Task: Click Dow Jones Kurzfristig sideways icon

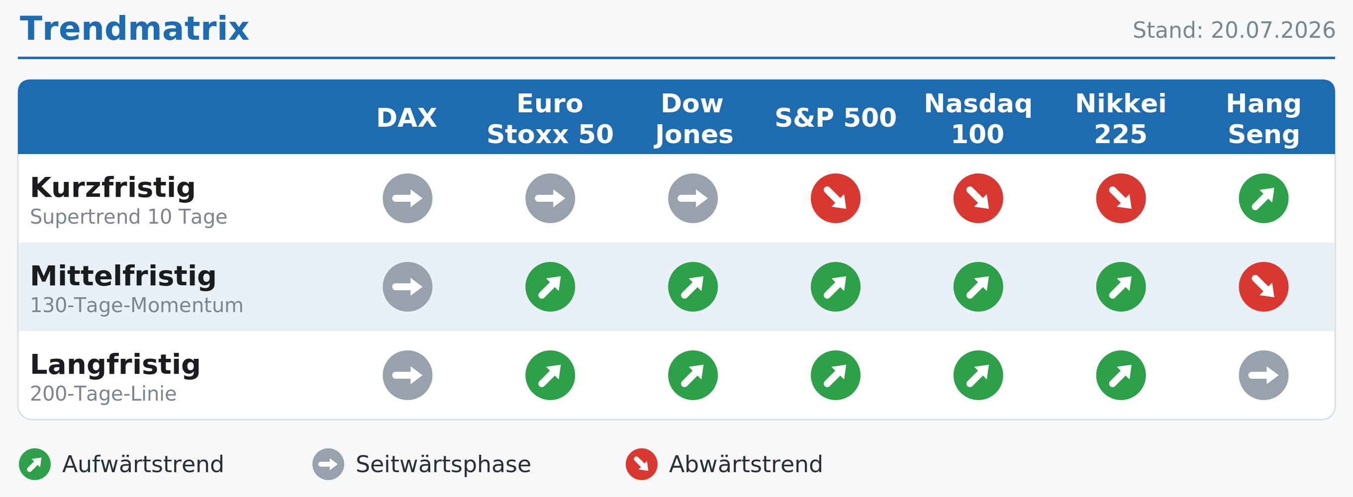Action: [693, 198]
